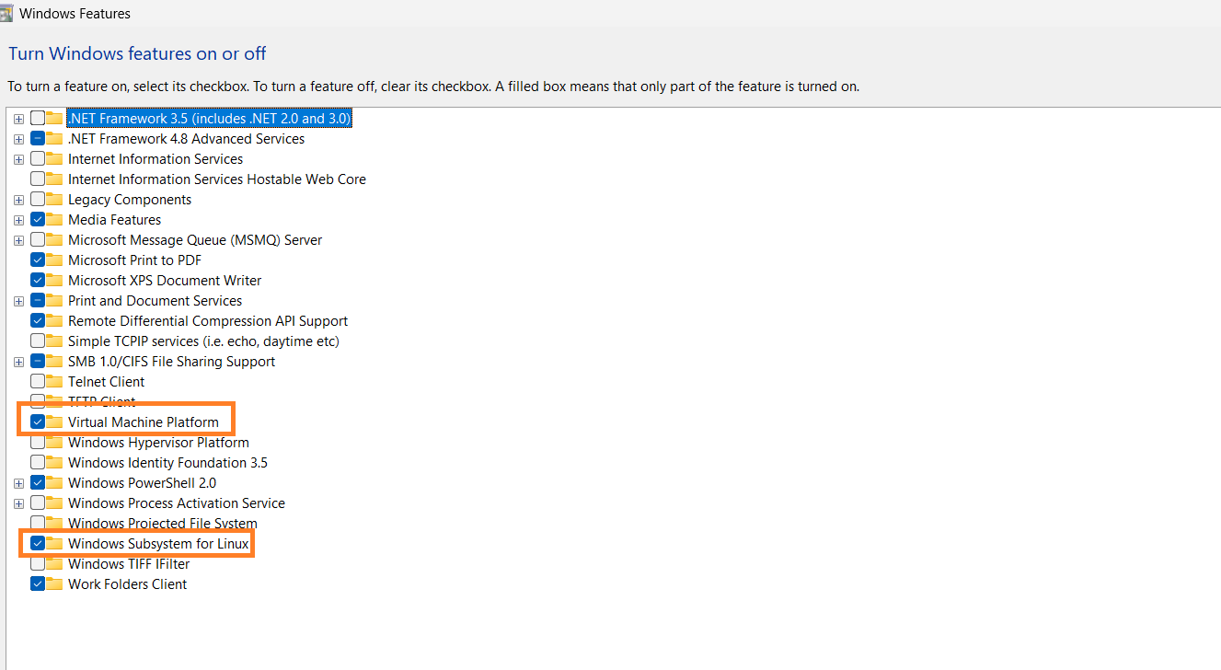Click the folder icon beside Telnet Client

click(x=54, y=381)
